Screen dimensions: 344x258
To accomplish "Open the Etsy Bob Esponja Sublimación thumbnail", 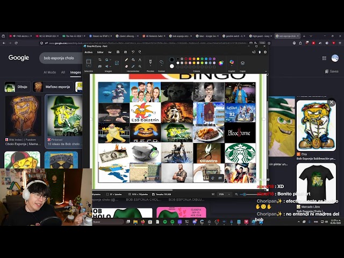I will click(x=316, y=126).
